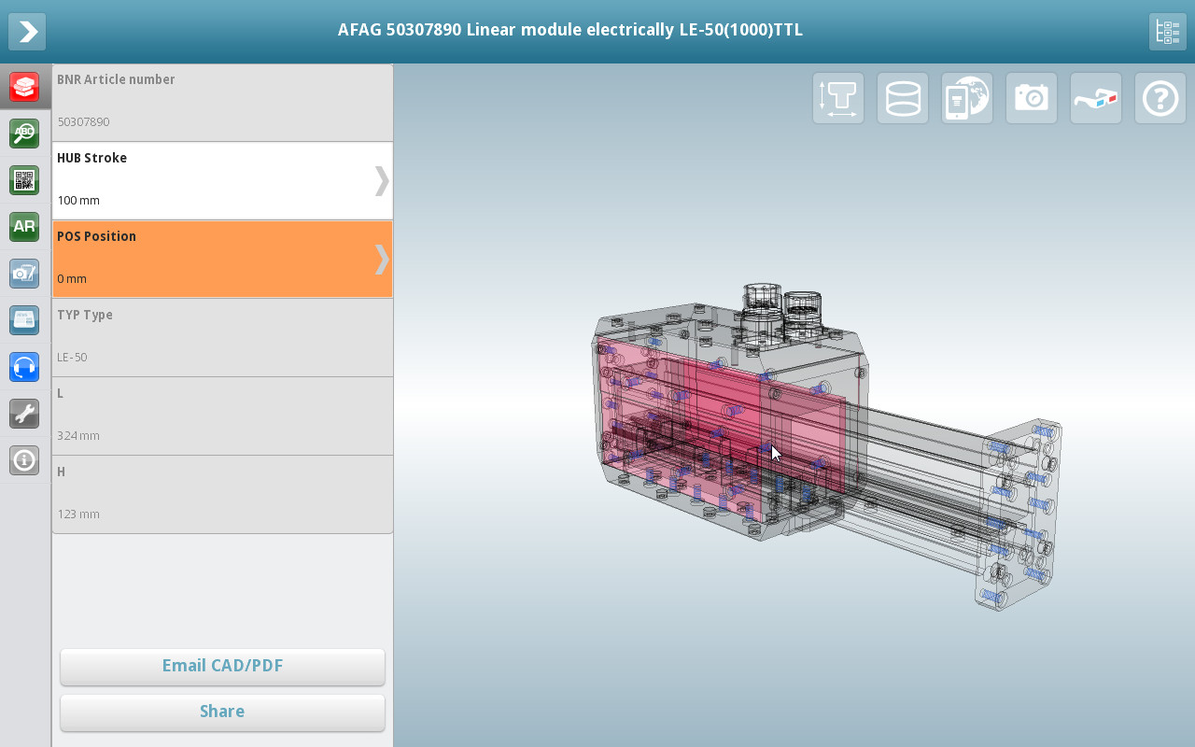Open the photo sketch search icon
Screen dimensions: 1195x747
[x=24, y=274]
